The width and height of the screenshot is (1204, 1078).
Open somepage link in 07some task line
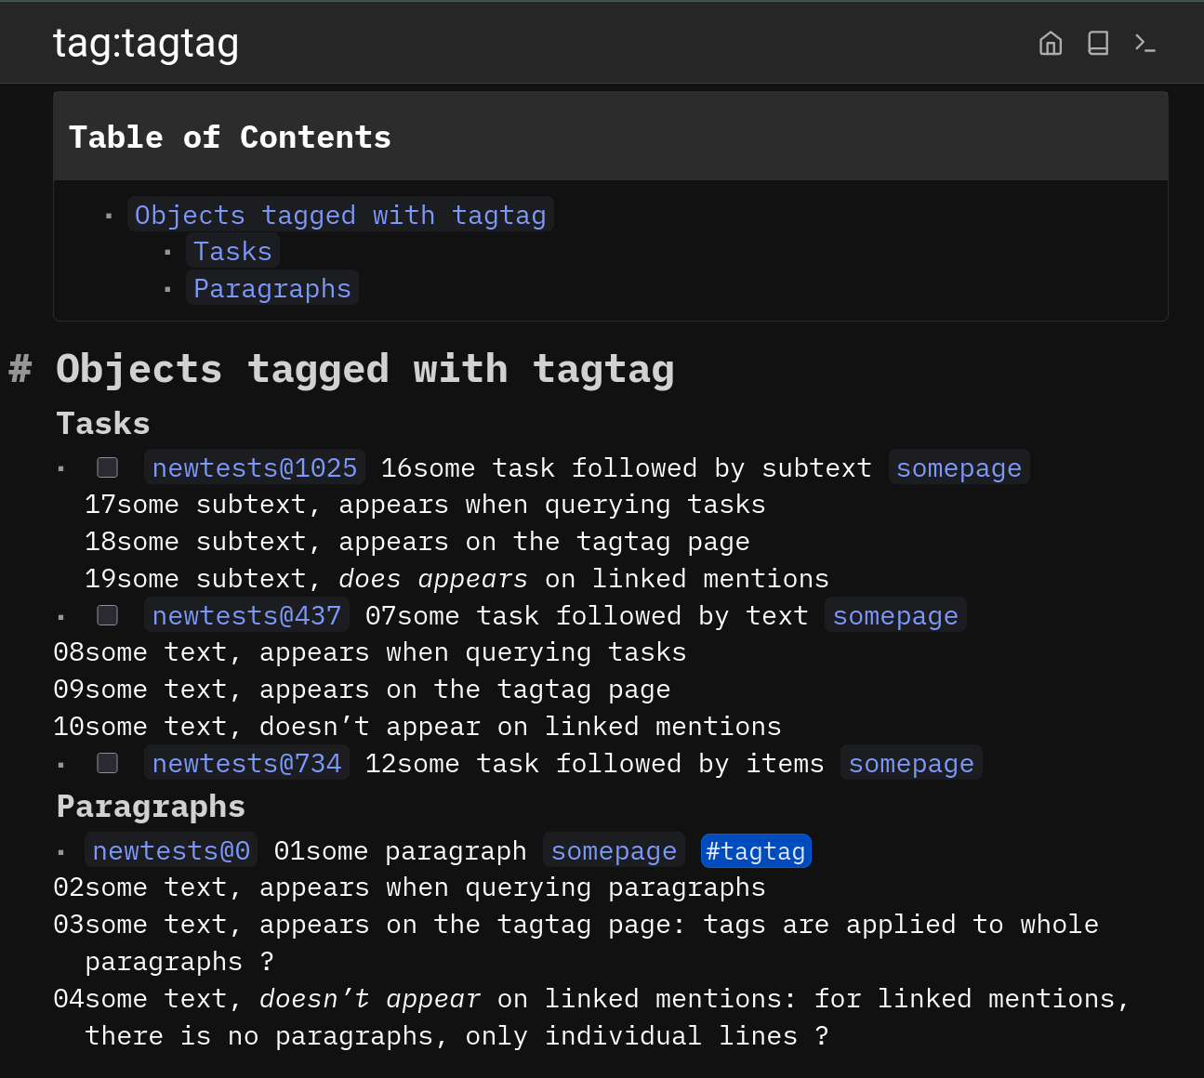(x=894, y=615)
